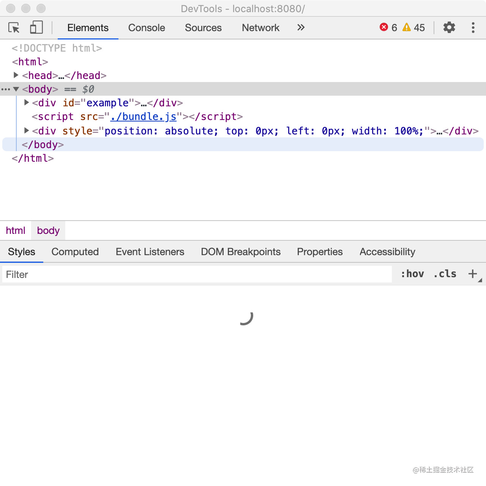Show more tabs with double chevron
The image size is (486, 486).
pos(301,27)
